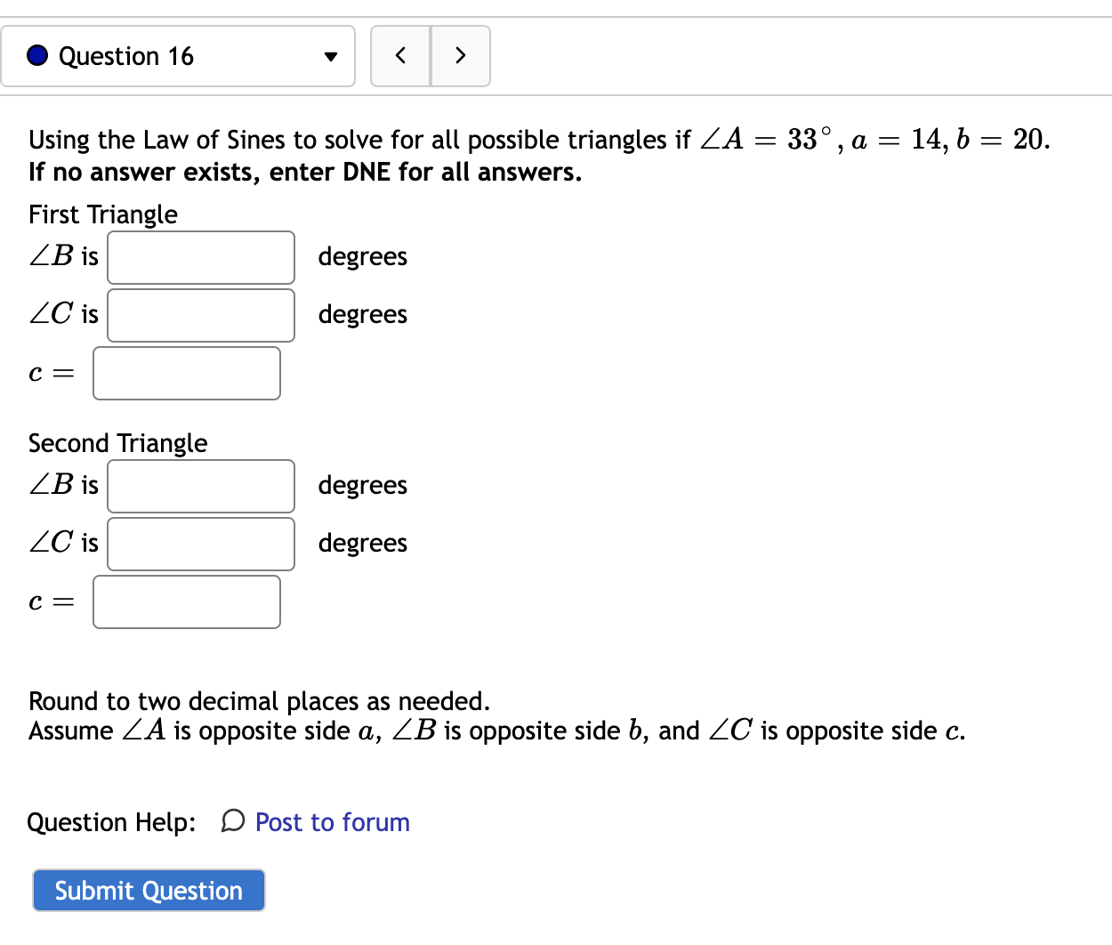Click the angle C field under First Triangle
Viewport: 1112px width, 945px height.
pos(200,315)
